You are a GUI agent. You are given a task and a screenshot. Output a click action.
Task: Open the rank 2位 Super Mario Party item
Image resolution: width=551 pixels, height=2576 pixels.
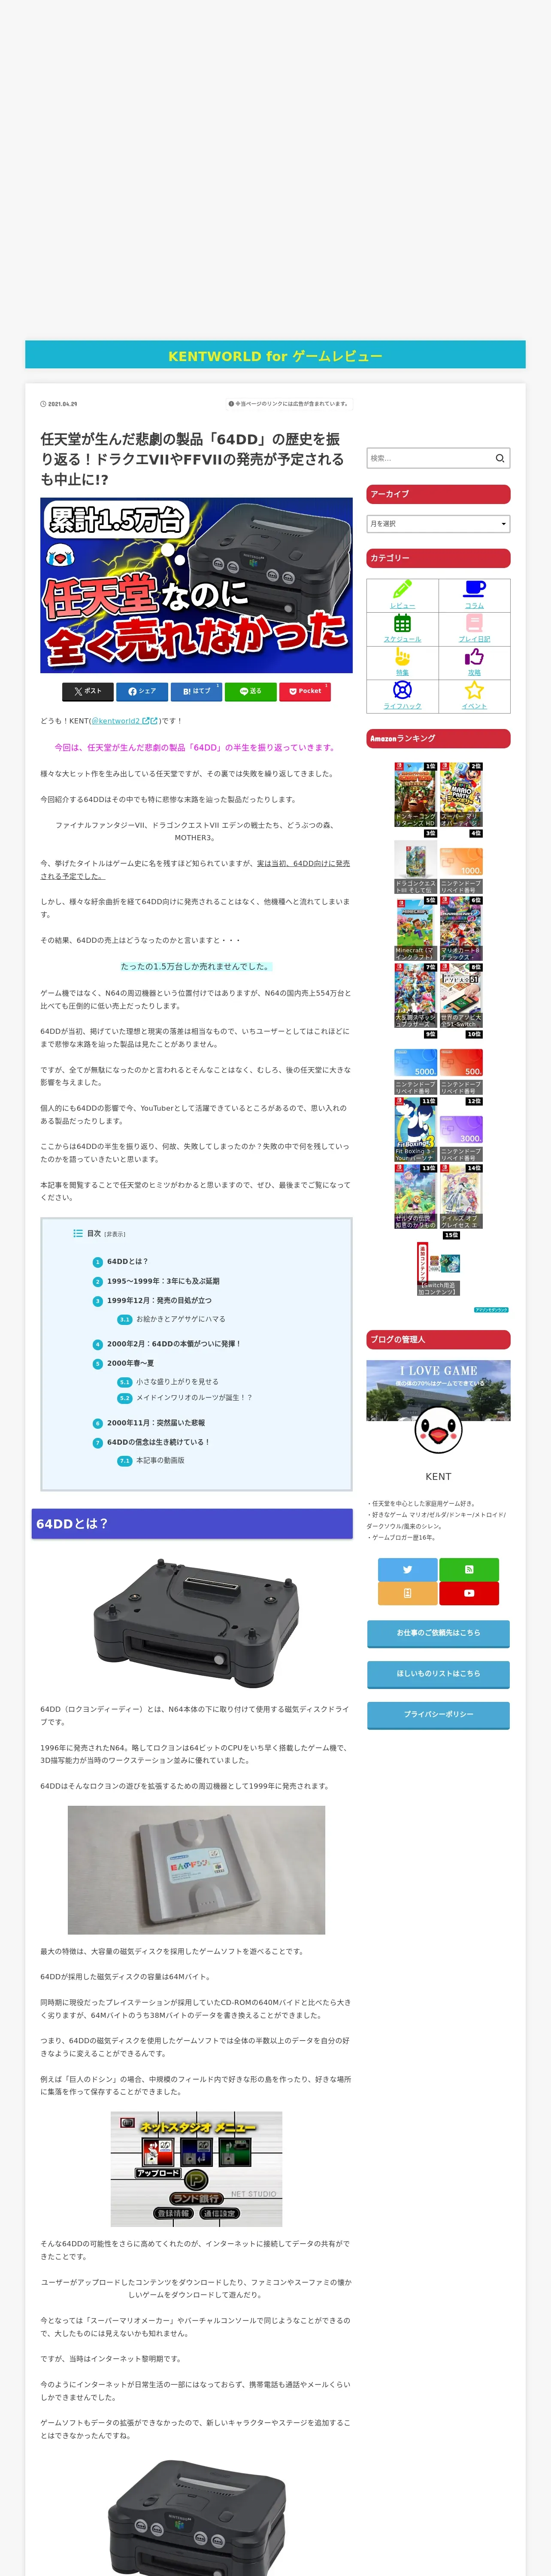(461, 795)
